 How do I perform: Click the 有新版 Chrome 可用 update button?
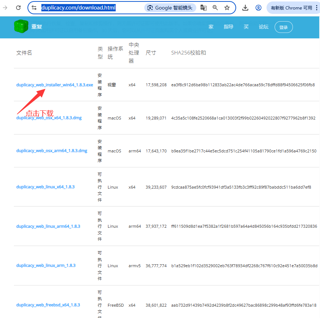click(x=291, y=8)
